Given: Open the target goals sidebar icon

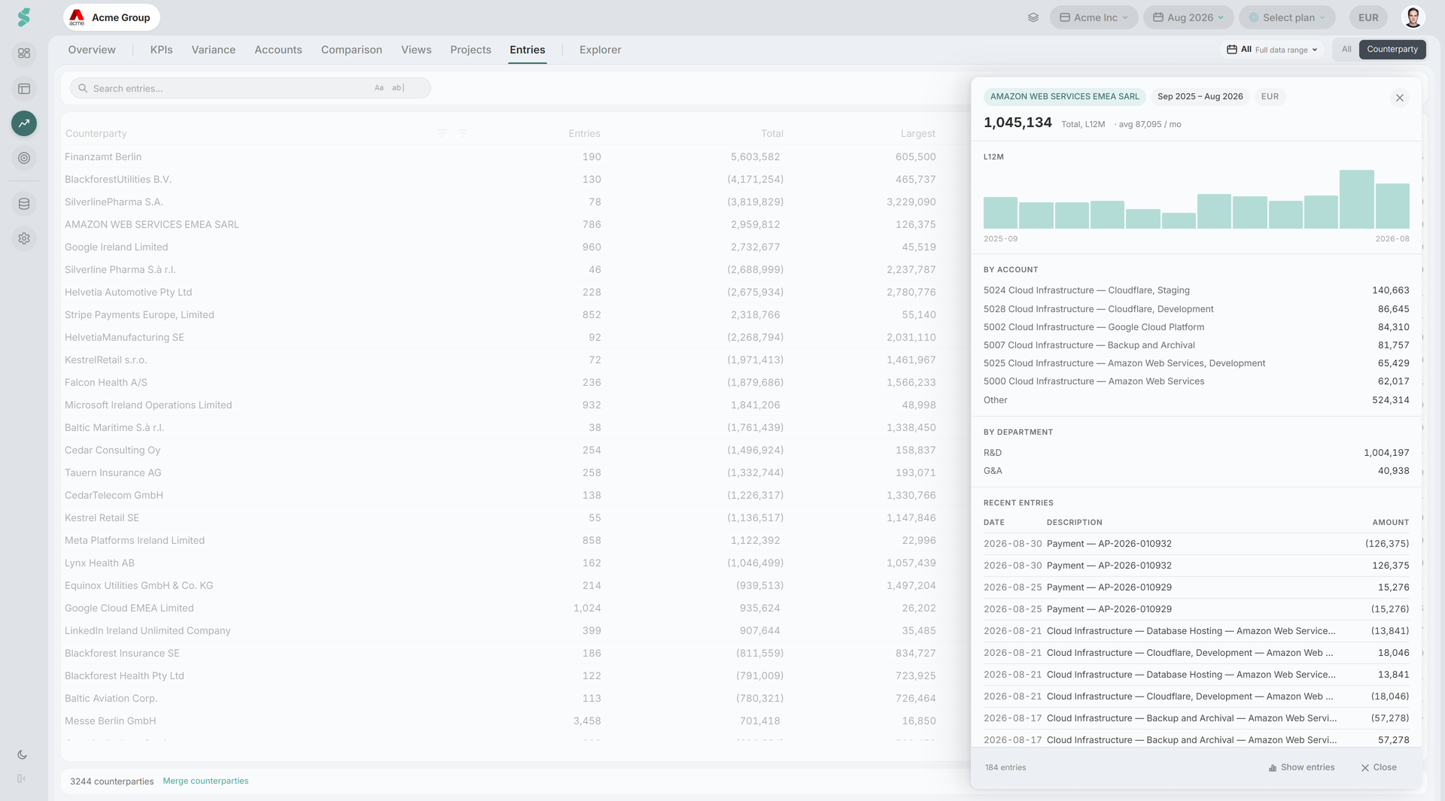Looking at the screenshot, I should tap(24, 158).
